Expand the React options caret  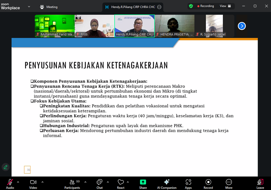click(128, 182)
